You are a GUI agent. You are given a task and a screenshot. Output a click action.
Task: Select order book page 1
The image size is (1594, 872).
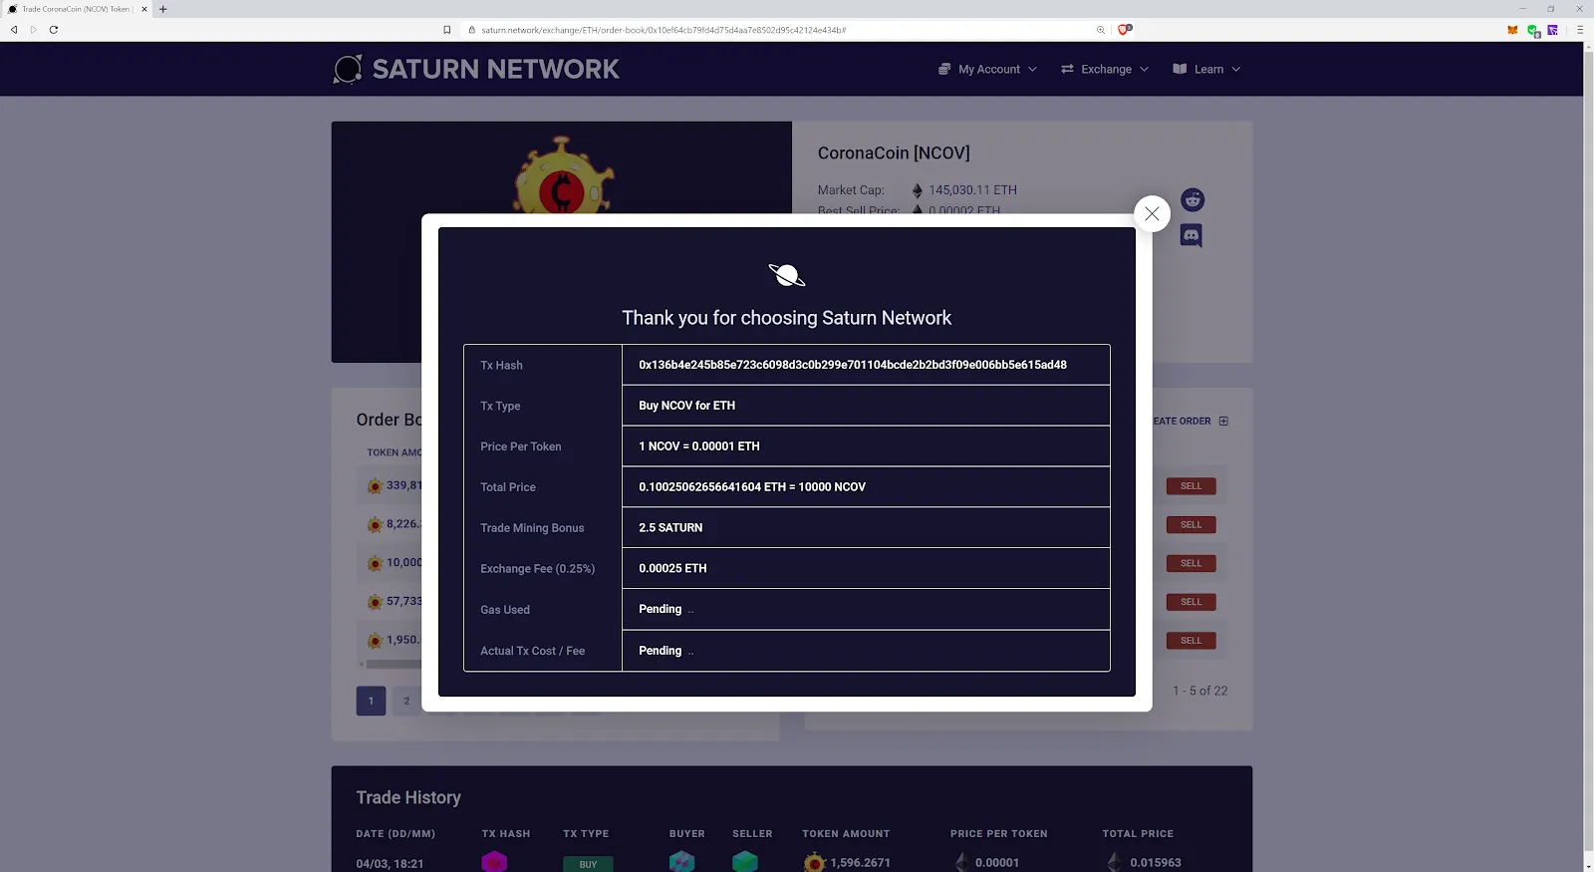click(371, 701)
